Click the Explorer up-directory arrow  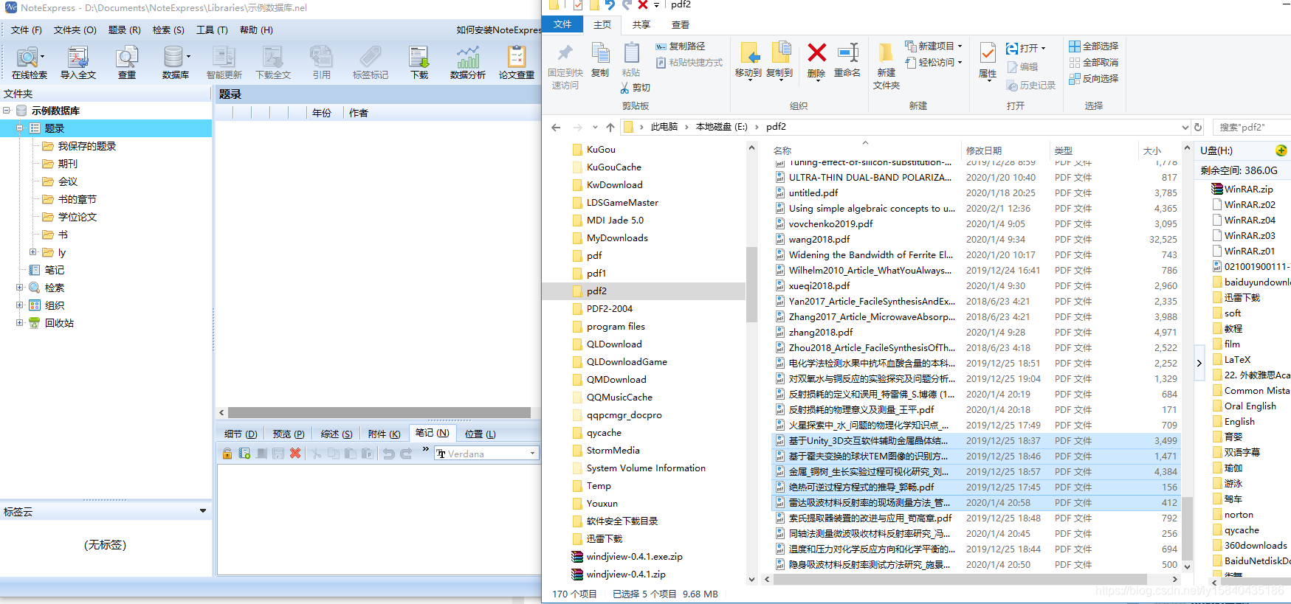click(610, 128)
